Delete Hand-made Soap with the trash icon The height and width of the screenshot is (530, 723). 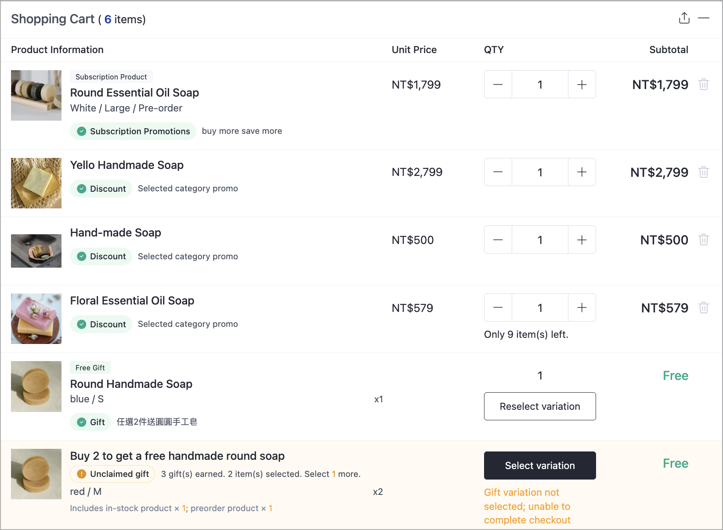click(704, 240)
